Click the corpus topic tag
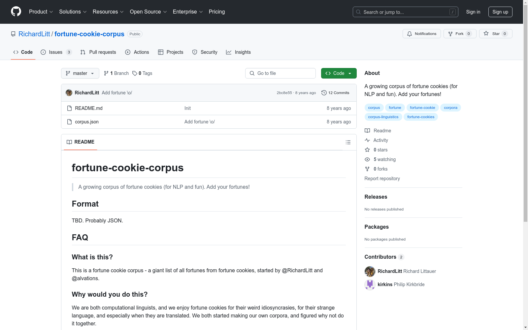The height and width of the screenshot is (330, 528). 374,108
